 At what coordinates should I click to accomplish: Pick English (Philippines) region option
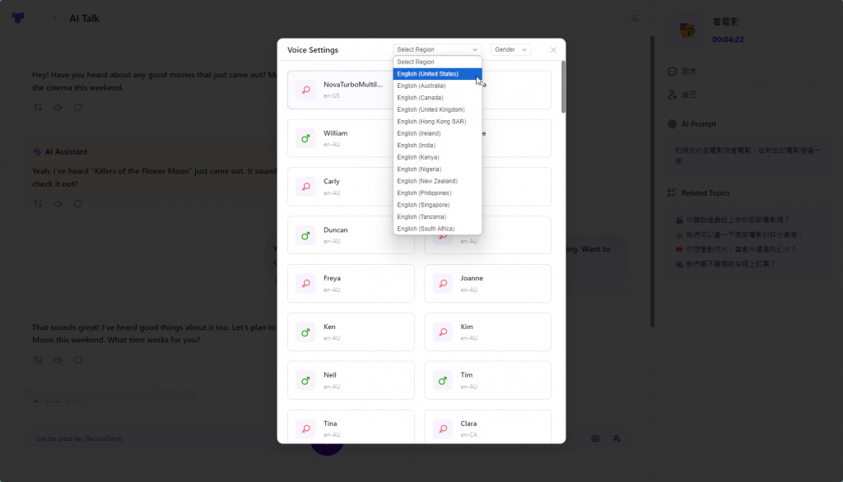click(437, 193)
